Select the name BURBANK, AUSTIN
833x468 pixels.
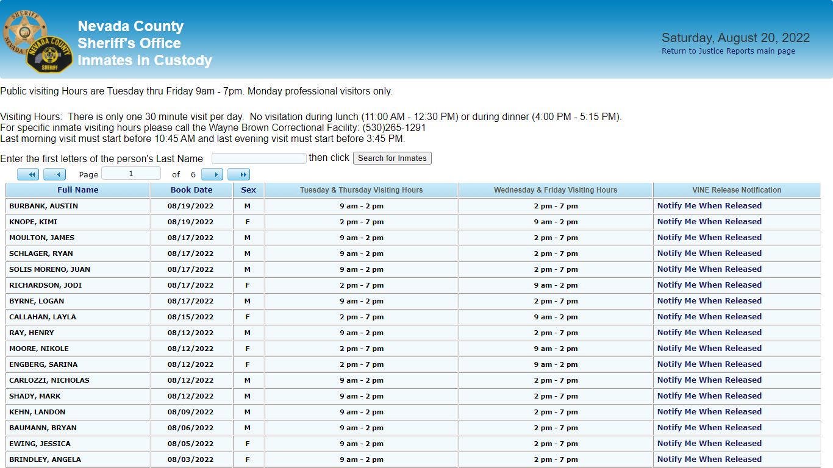(x=43, y=206)
